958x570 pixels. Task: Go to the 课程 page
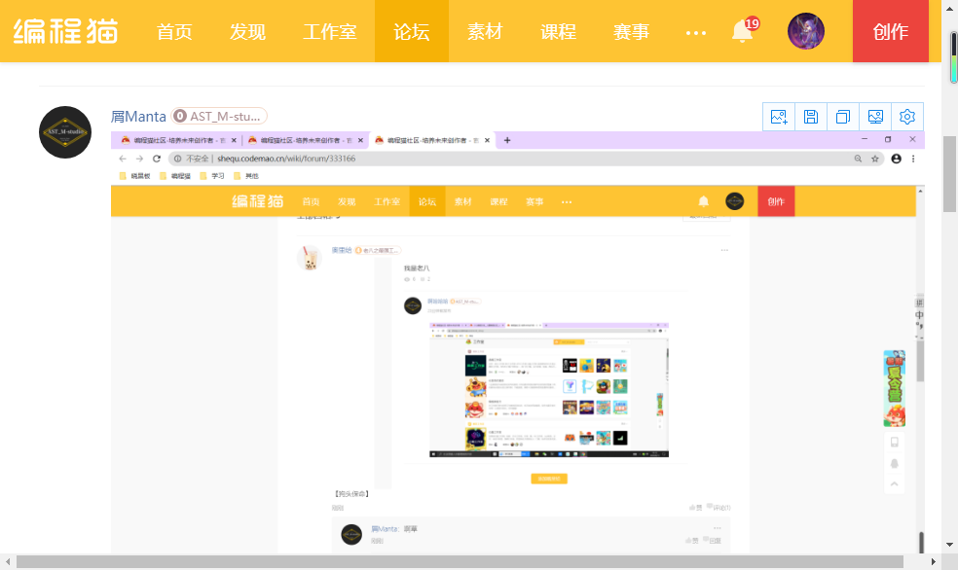pyautogui.click(x=559, y=32)
